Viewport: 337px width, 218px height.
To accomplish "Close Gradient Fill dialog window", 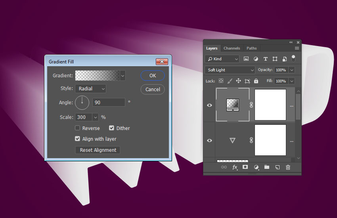I will click(x=162, y=62).
